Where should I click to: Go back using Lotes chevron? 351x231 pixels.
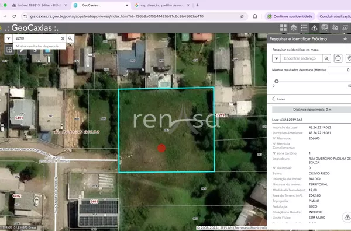tap(274, 99)
